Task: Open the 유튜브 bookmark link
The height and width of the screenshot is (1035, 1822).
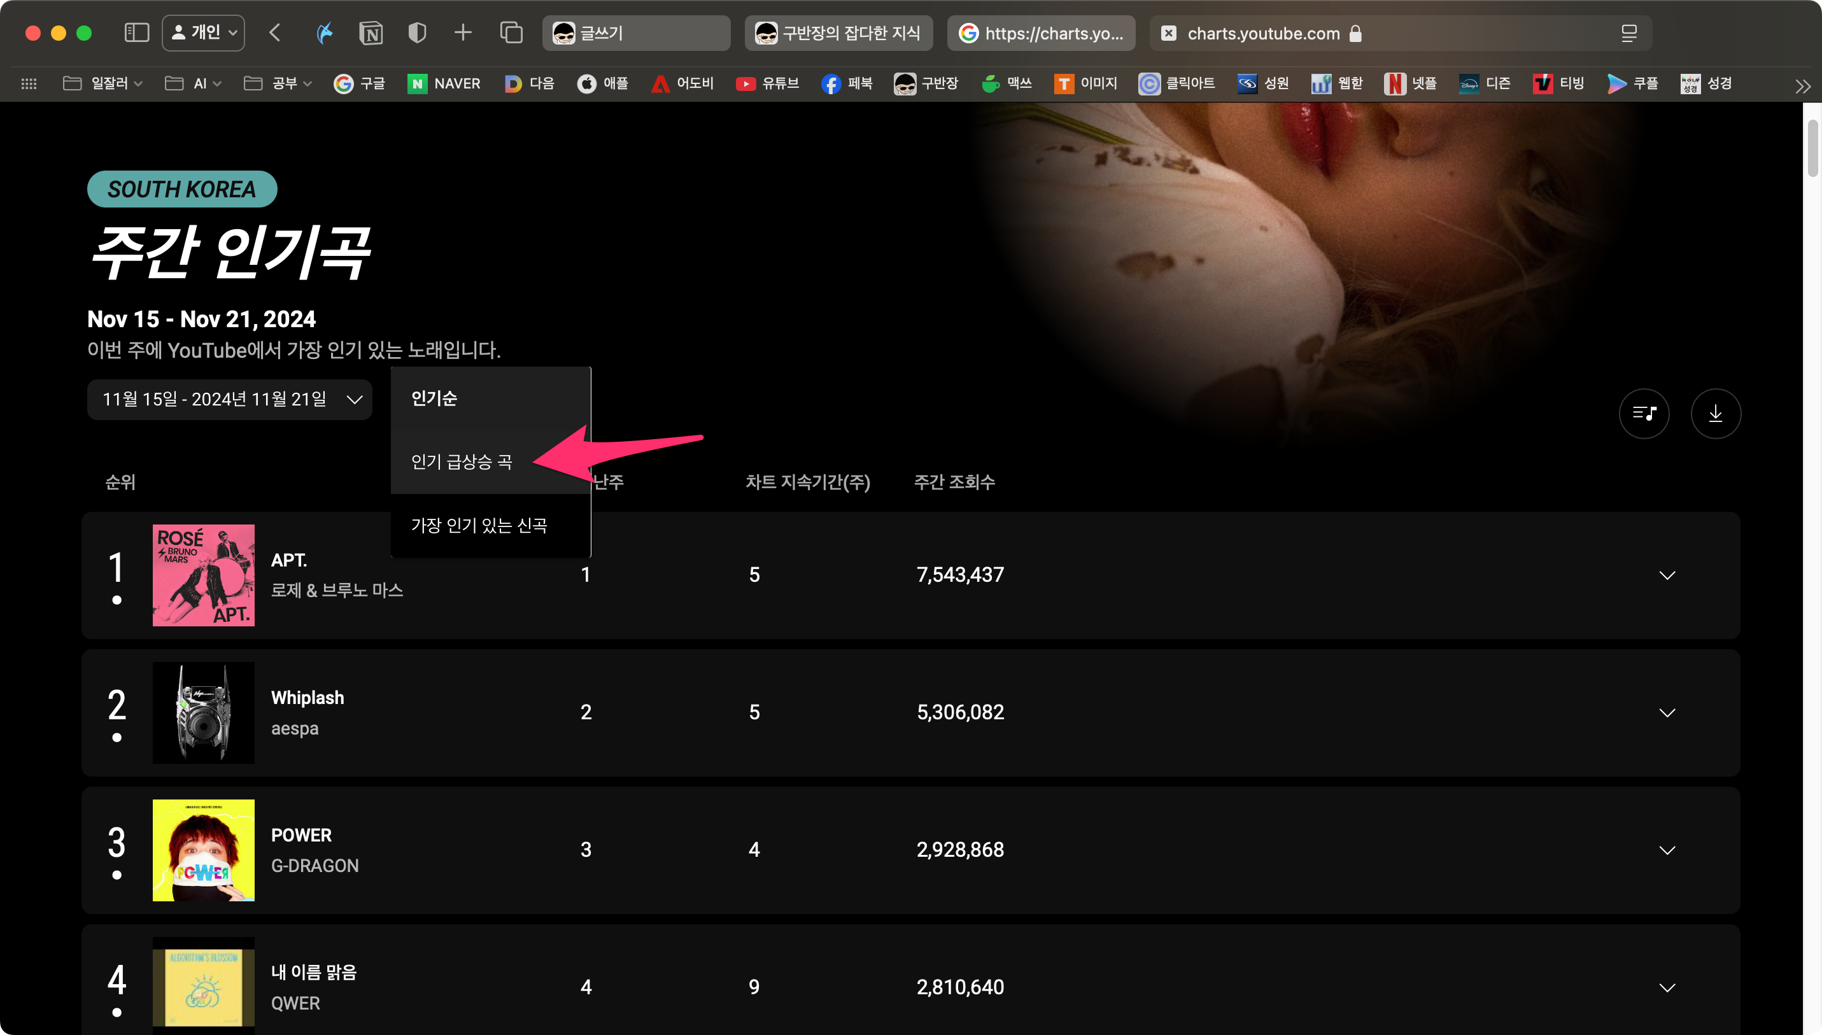Action: [x=767, y=84]
